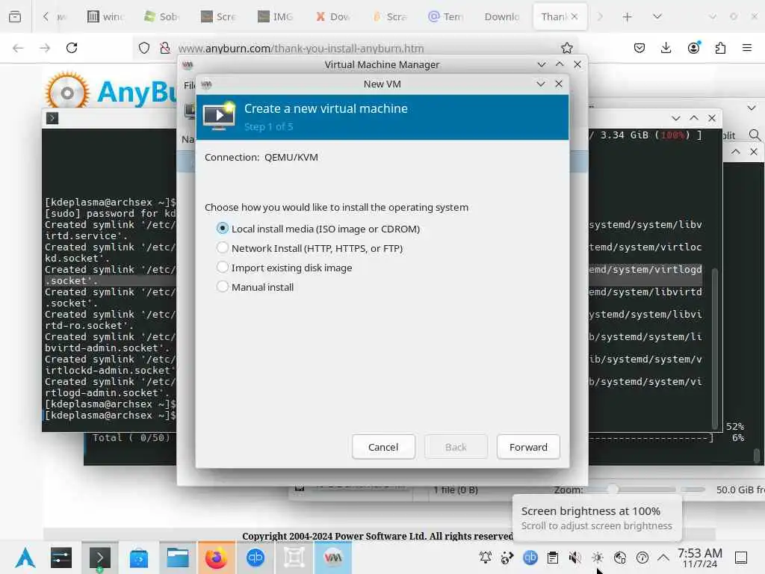Reload the AnyBurn page

pos(72,48)
